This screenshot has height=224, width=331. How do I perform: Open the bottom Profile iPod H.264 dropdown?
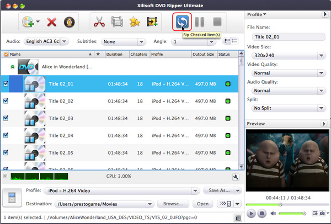click(x=122, y=191)
